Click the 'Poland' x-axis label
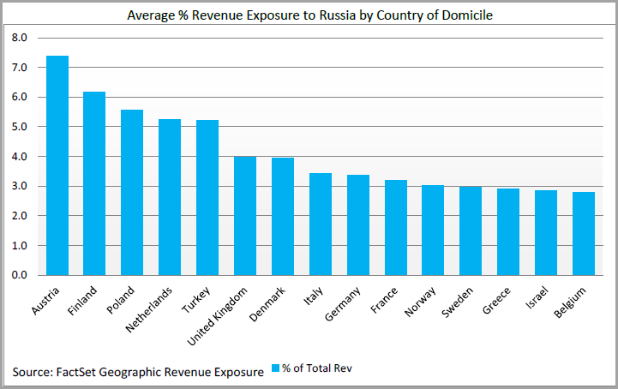Screen dimensions: 618x389 pos(120,301)
